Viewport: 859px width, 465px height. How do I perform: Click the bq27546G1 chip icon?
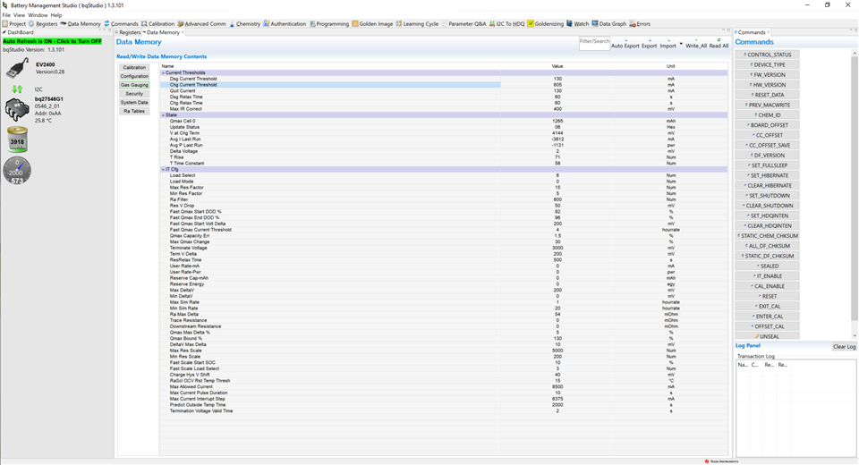17,109
